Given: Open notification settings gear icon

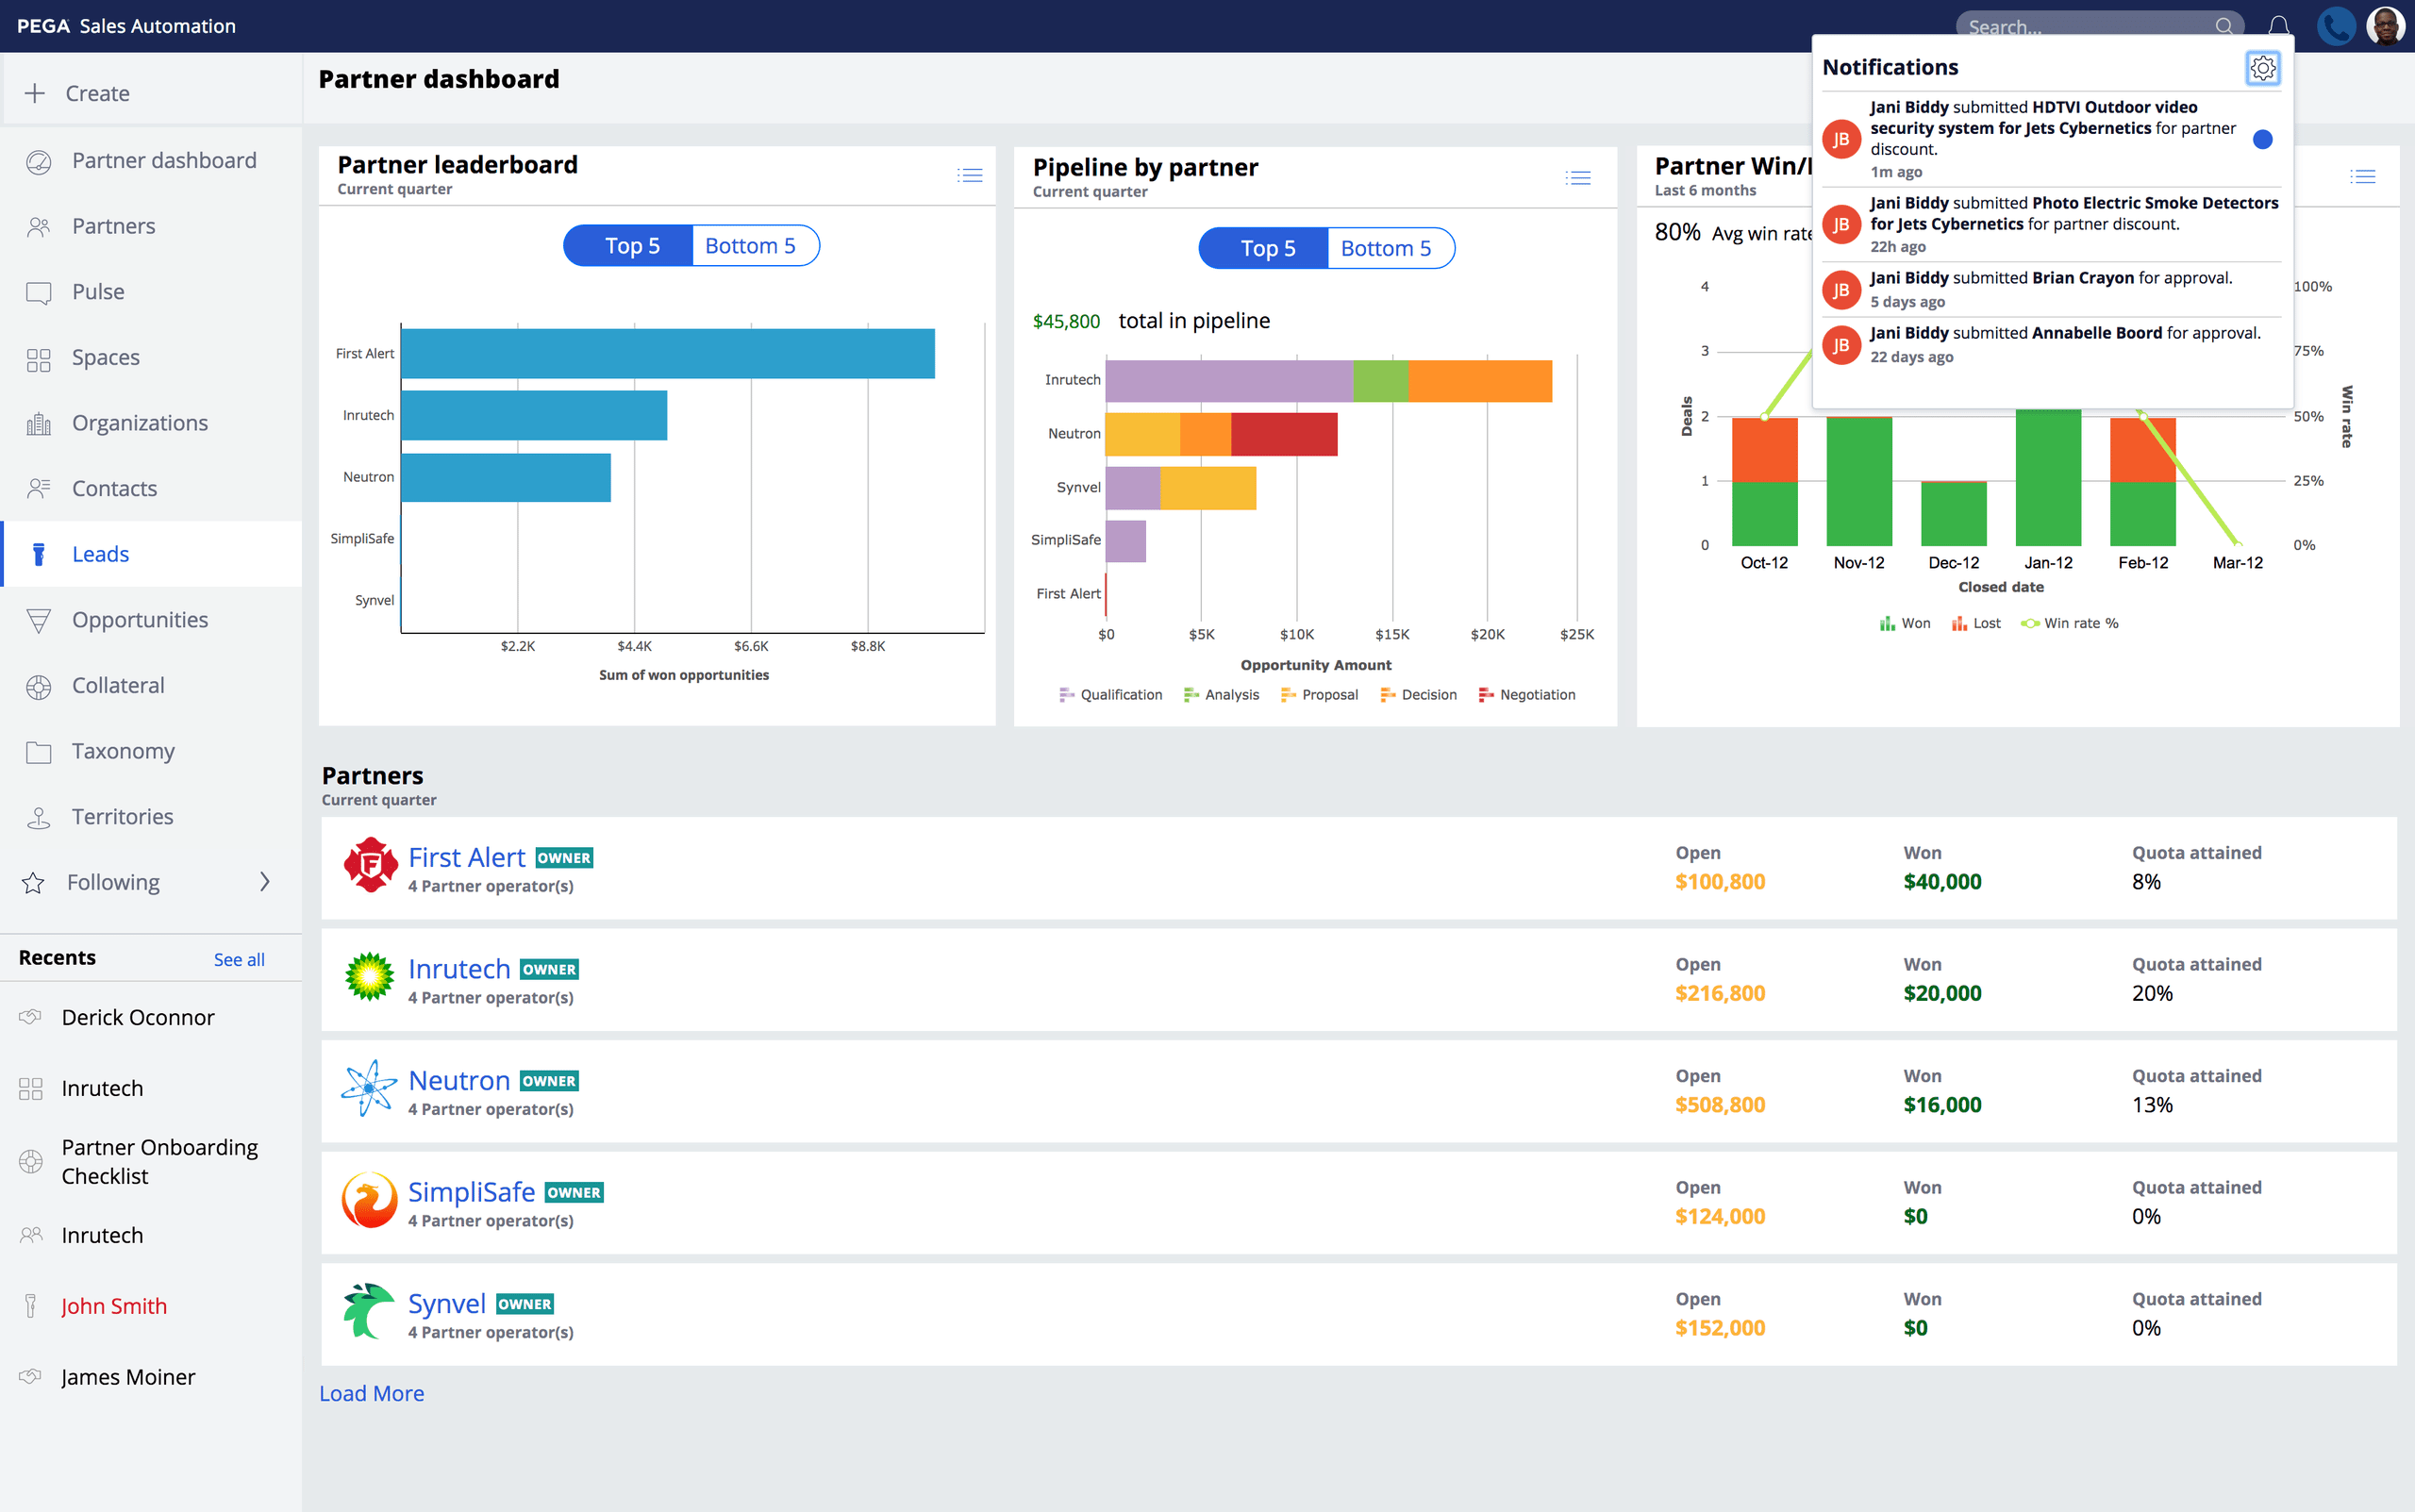Looking at the screenshot, I should [x=2262, y=68].
